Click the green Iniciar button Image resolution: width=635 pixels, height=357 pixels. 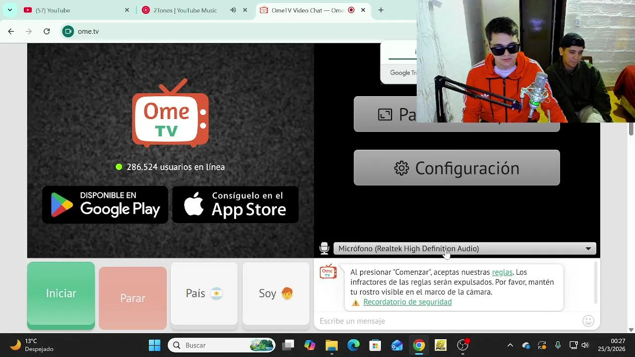pos(61,296)
